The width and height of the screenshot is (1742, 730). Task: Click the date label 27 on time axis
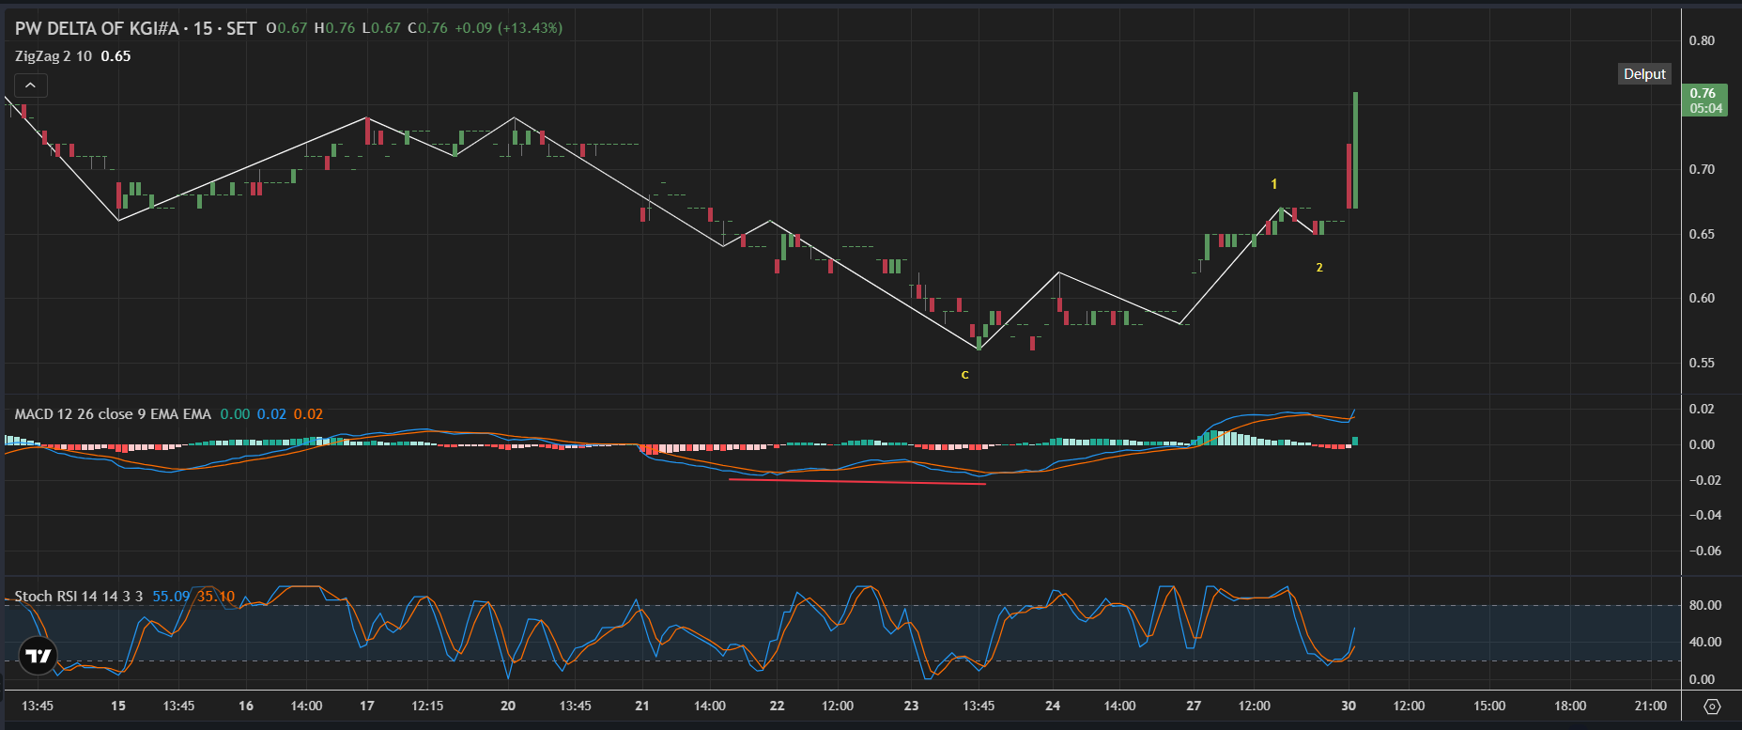coord(1194,706)
